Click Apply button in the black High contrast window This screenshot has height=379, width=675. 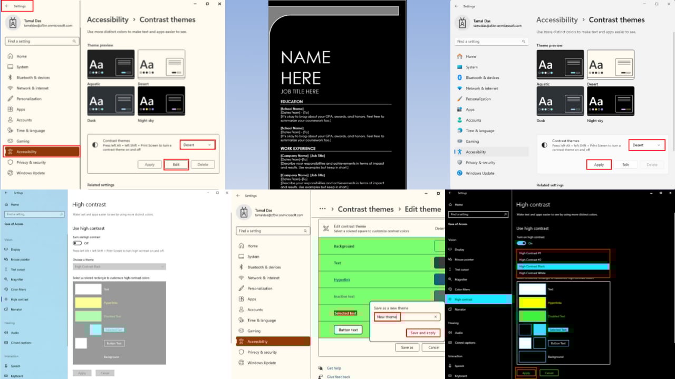pos(526,373)
